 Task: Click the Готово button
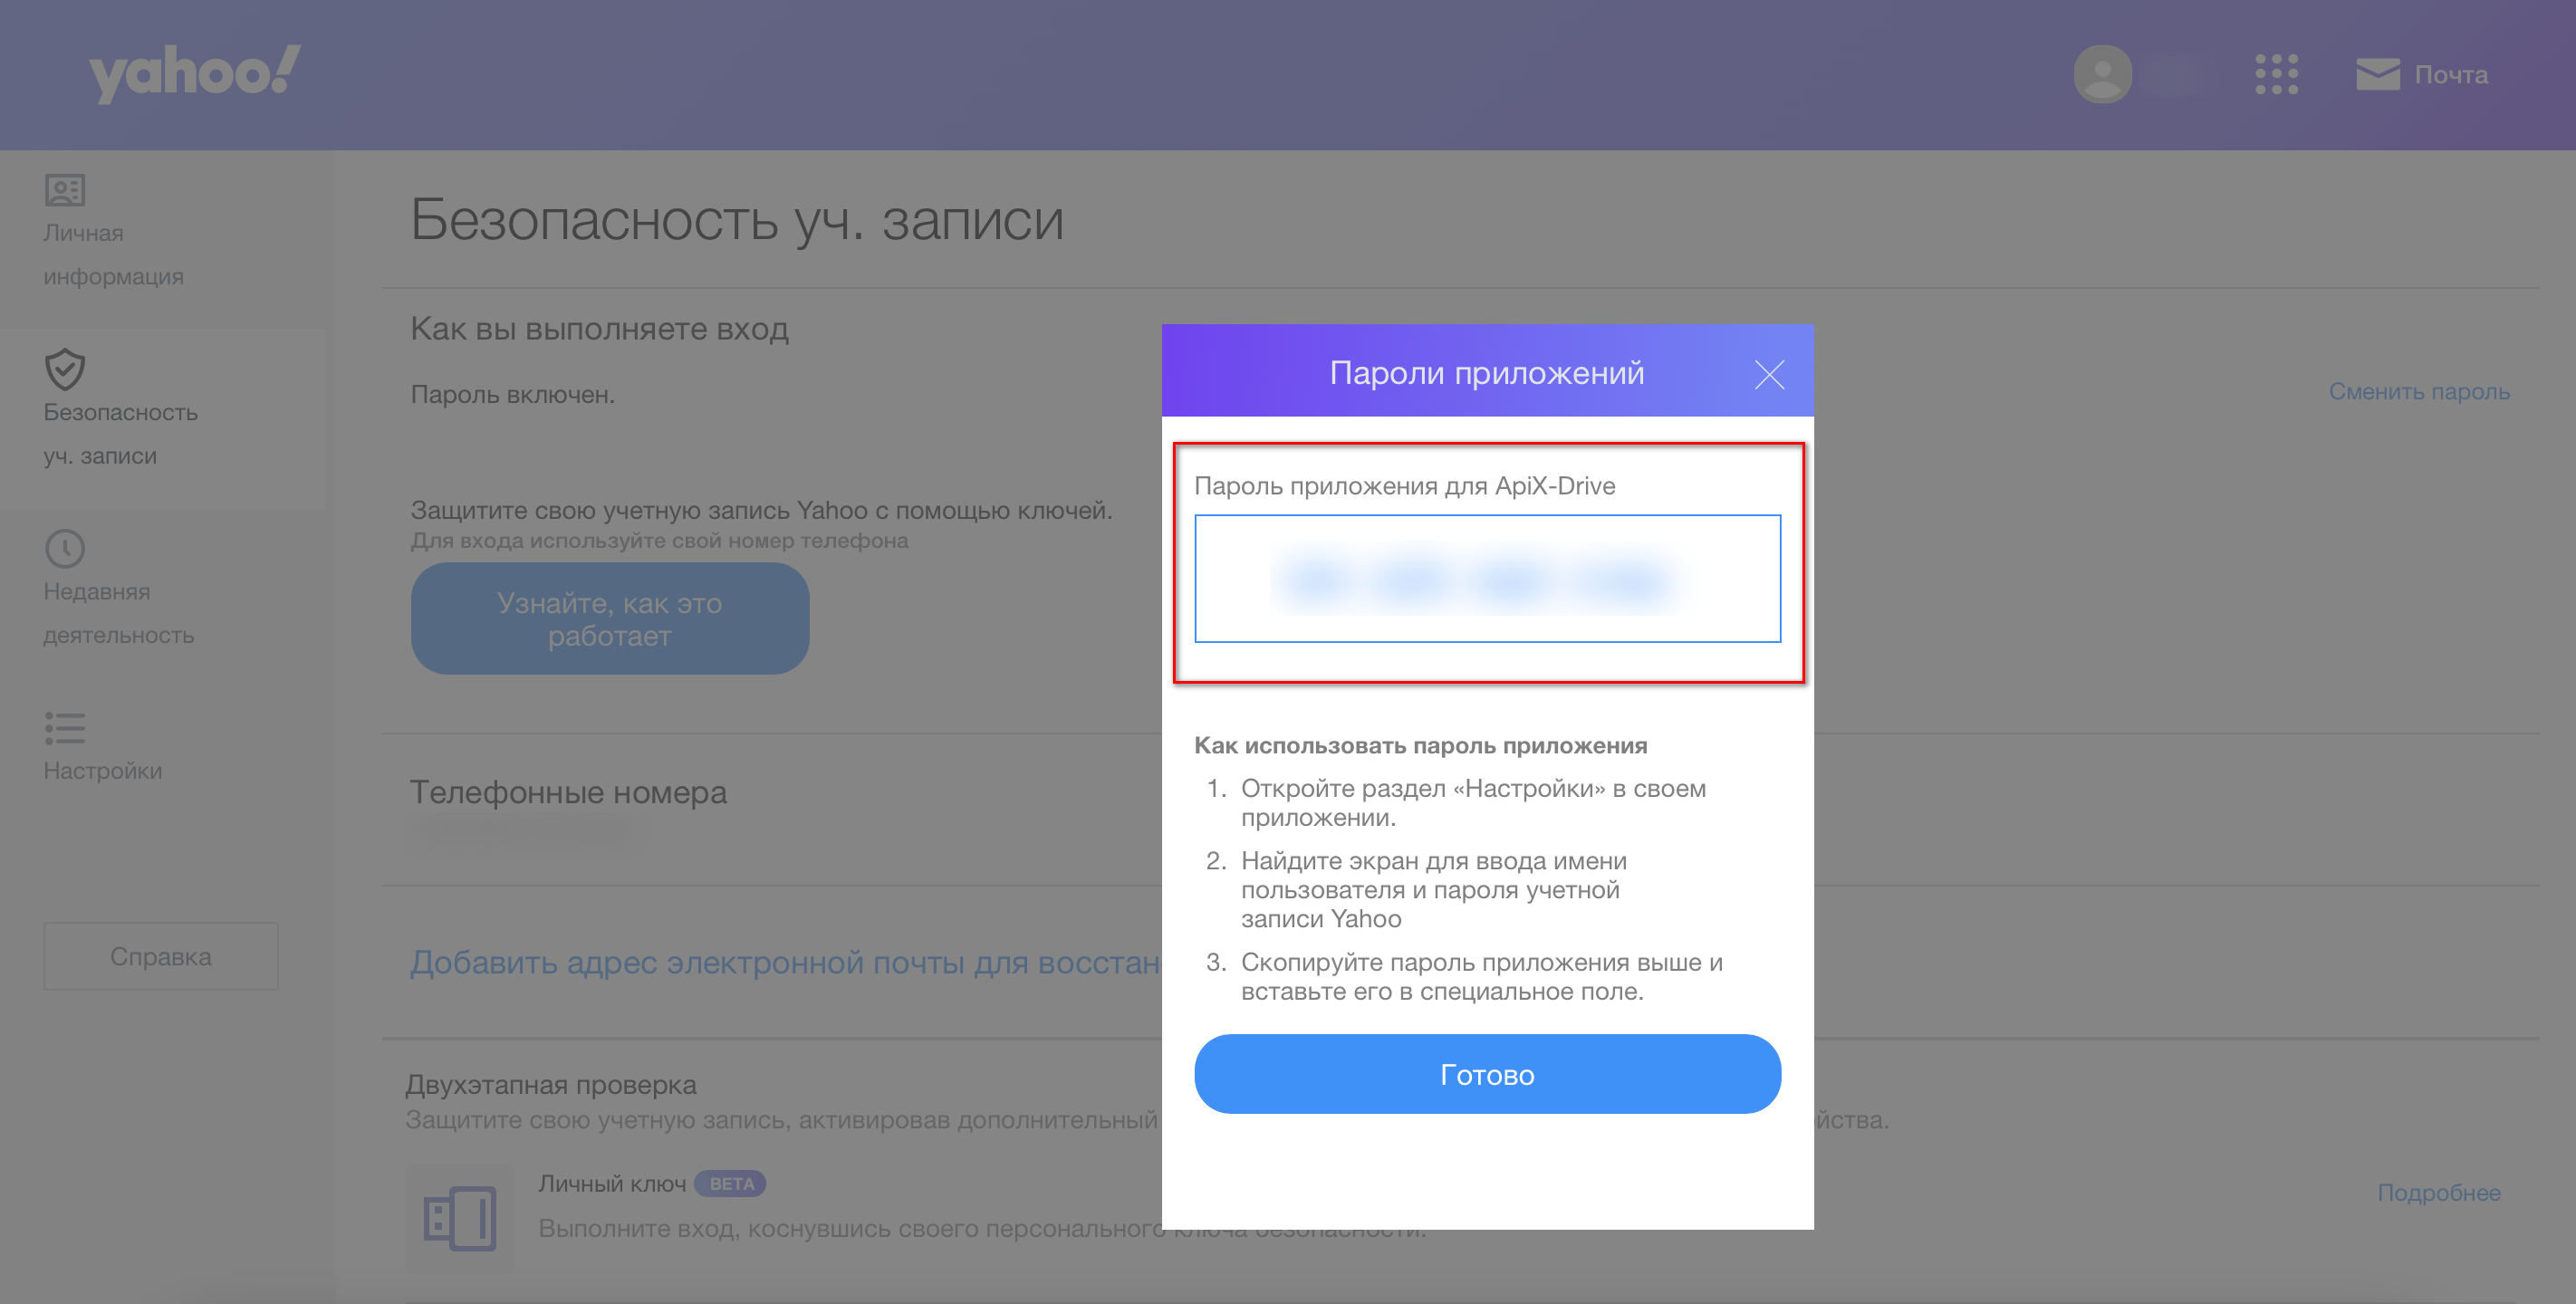pyautogui.click(x=1487, y=1074)
